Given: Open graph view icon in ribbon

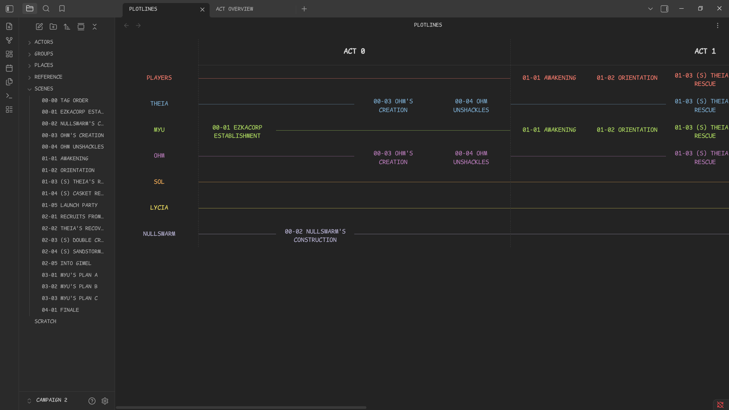Looking at the screenshot, I should [9, 40].
